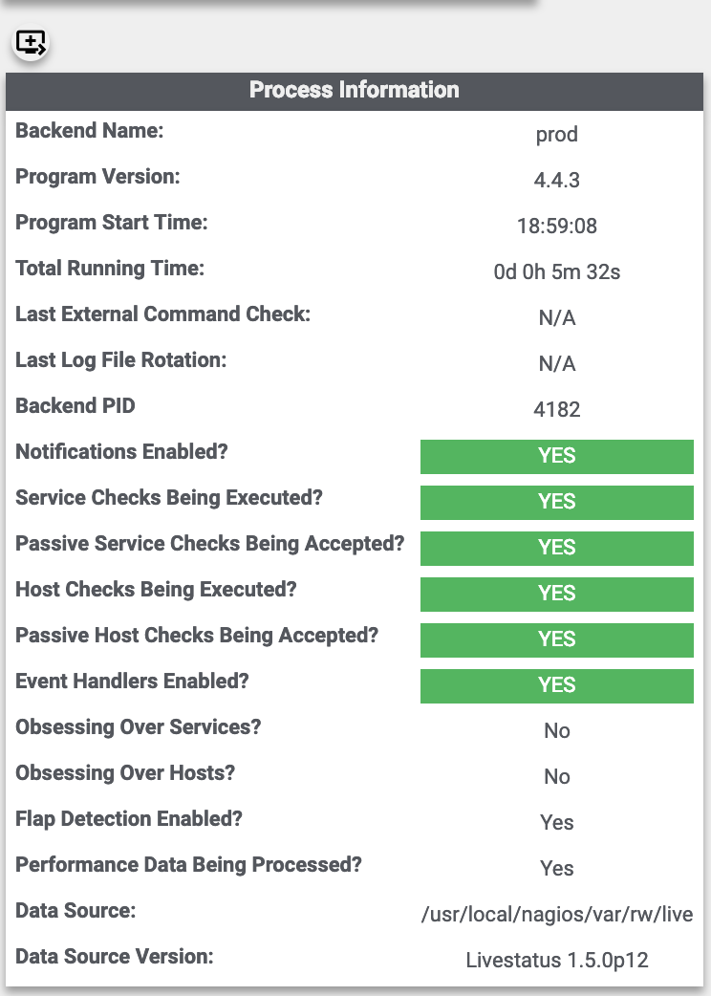Disable Passive Service Checks Being Accepted
The width and height of the screenshot is (711, 996).
pyautogui.click(x=556, y=548)
